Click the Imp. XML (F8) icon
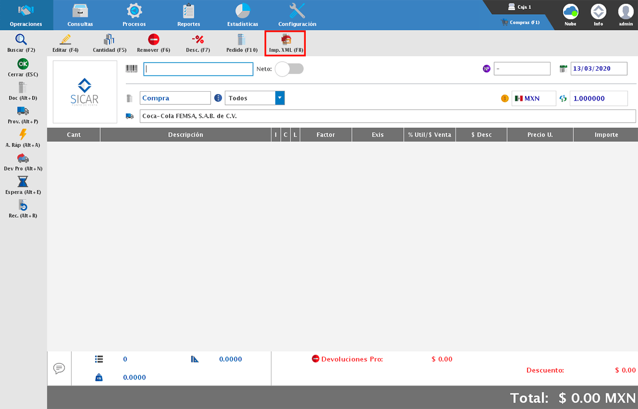The image size is (638, 409). click(x=286, y=40)
